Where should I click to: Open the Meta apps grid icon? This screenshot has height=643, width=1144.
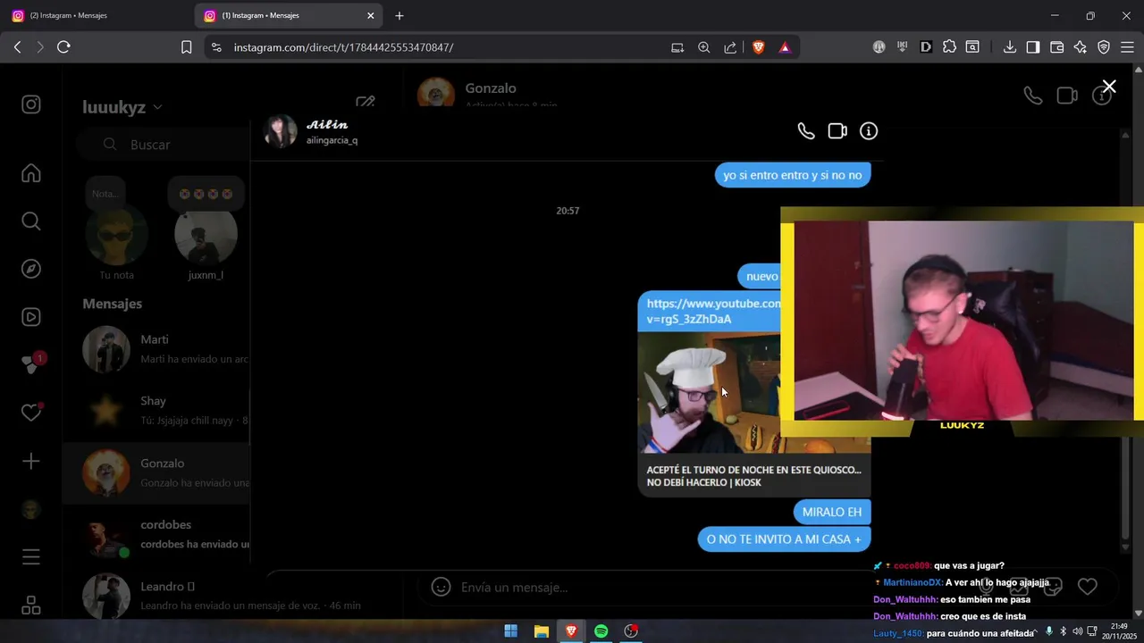coord(31,605)
